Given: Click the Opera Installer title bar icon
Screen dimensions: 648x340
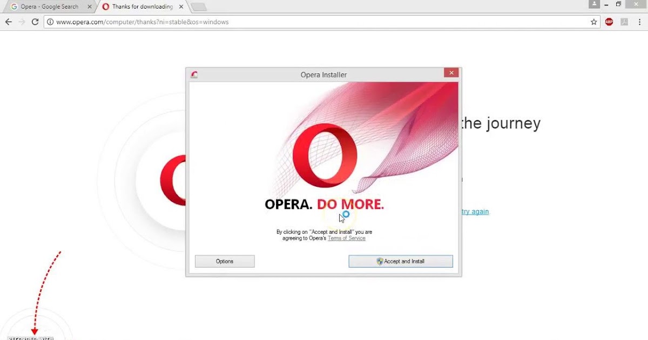Looking at the screenshot, I should tap(194, 75).
